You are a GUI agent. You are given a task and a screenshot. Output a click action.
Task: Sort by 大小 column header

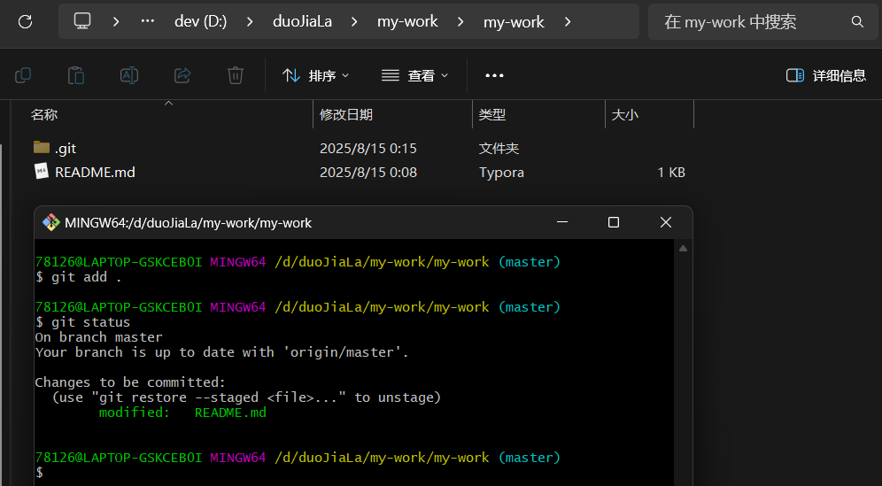pyautogui.click(x=625, y=115)
